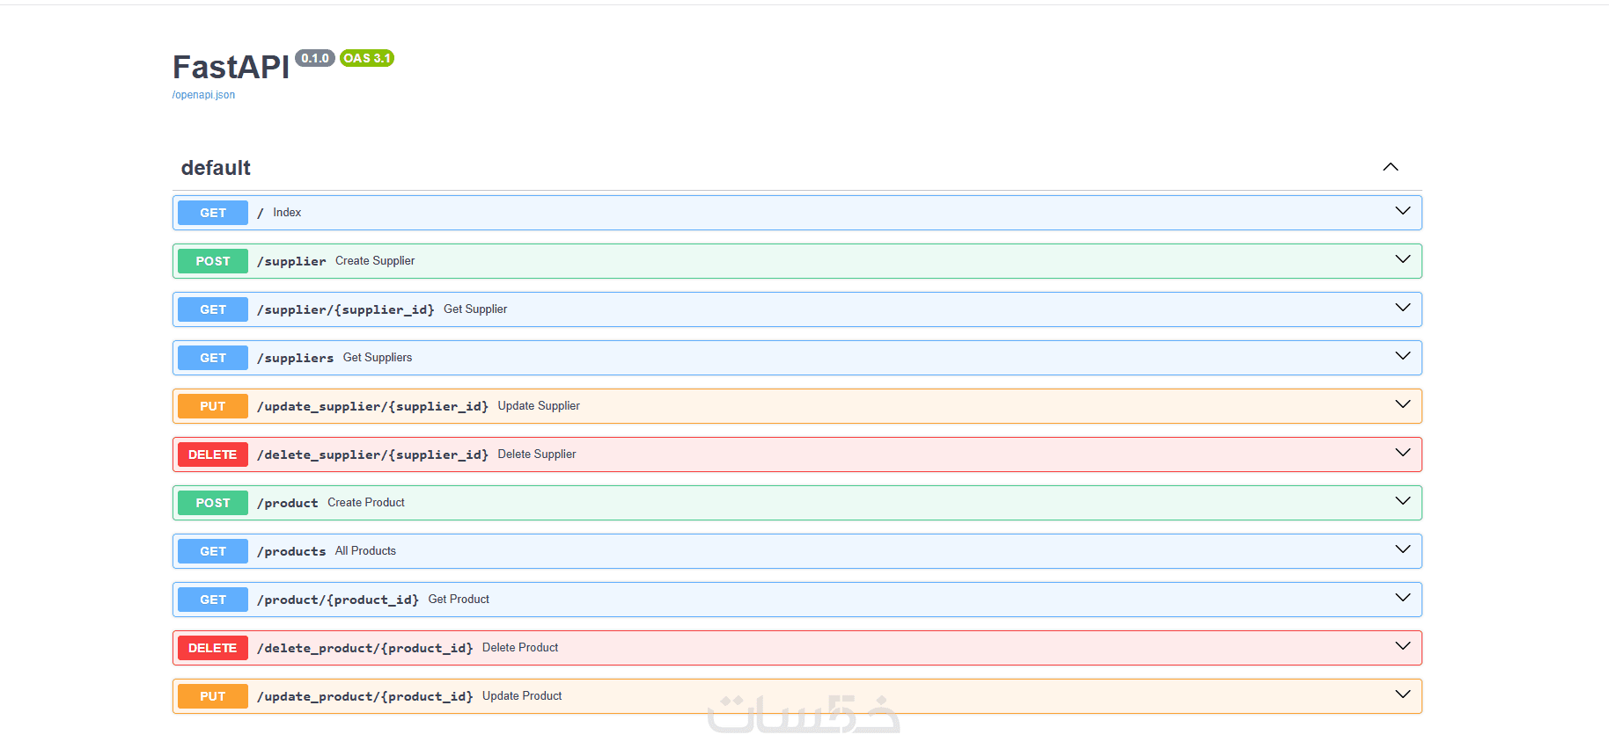Click the Get Product summary text

(x=459, y=600)
